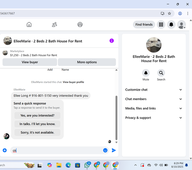Click View buyer button

click(30, 62)
